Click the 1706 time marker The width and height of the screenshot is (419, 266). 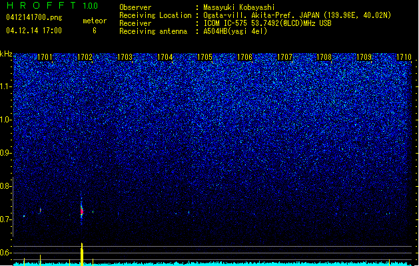point(244,57)
